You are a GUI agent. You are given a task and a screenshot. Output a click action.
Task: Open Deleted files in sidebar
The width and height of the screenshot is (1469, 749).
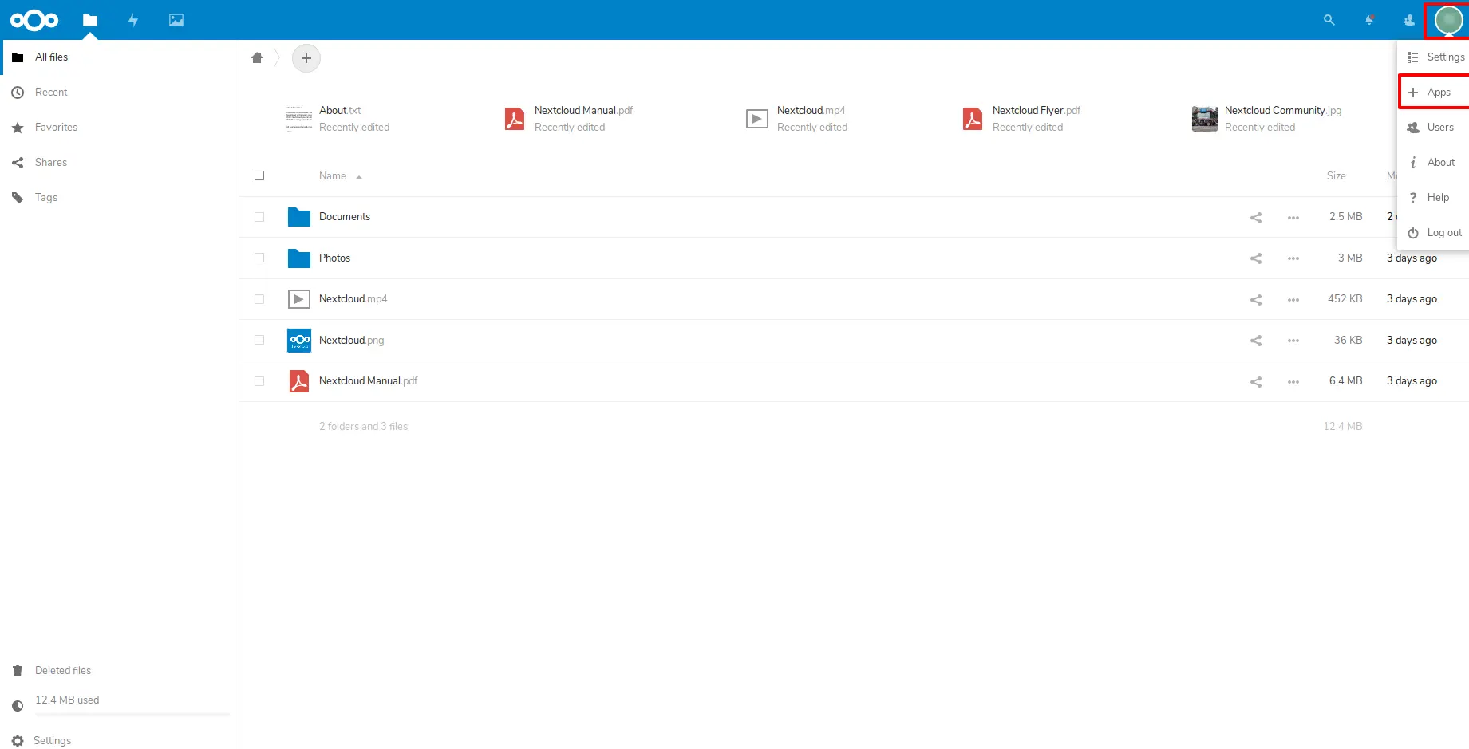(120, 671)
